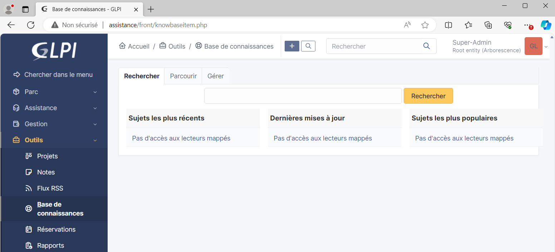Open user profile dropdown arrow
The height and width of the screenshot is (252, 555).
[x=546, y=46]
